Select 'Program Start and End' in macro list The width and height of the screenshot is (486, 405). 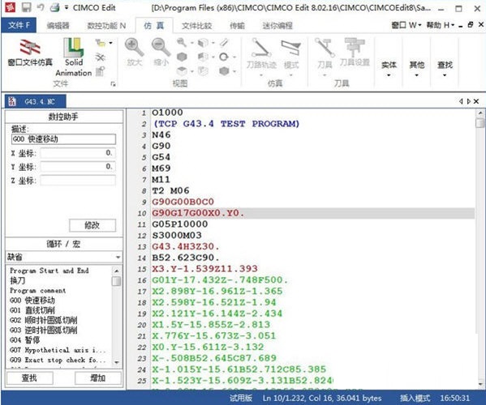pyautogui.click(x=49, y=271)
